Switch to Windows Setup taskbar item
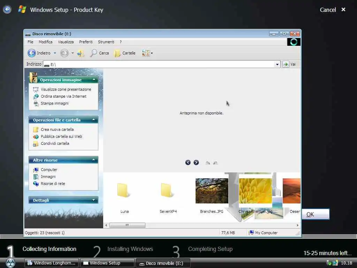Viewport: 357px width, 268px height. 107,263
